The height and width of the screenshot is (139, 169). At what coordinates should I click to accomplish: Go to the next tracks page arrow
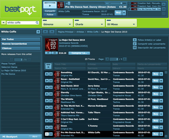pyautogui.click(x=125, y=59)
